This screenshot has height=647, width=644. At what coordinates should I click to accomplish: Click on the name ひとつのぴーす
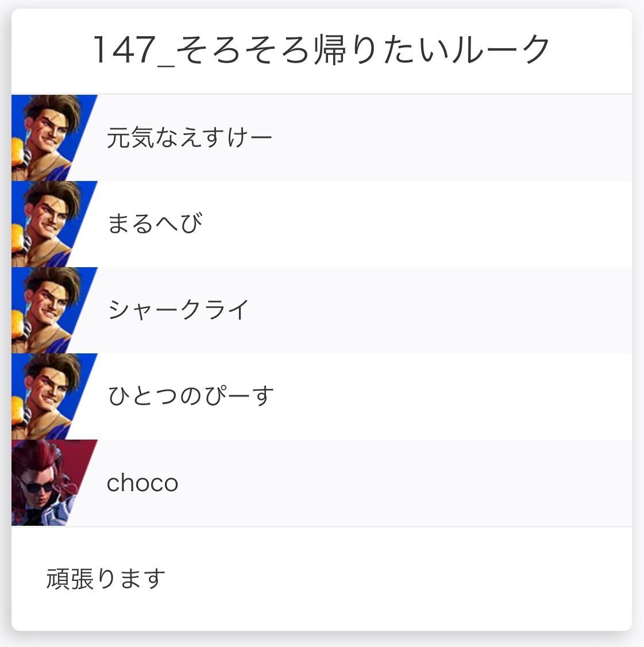tap(191, 396)
